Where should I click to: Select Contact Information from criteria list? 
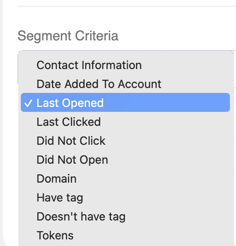125,65
